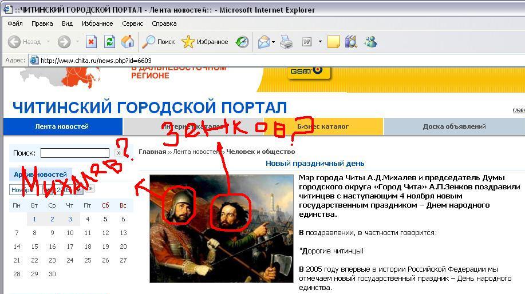Submit search with » button

[119, 153]
